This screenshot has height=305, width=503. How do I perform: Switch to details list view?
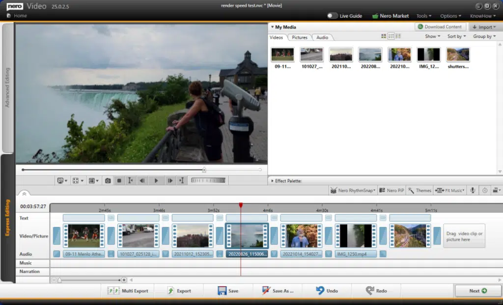click(398, 36)
